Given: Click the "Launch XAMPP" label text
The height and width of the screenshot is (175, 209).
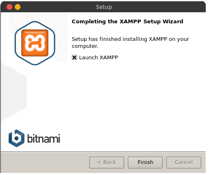Looking at the screenshot, I should click(98, 58).
